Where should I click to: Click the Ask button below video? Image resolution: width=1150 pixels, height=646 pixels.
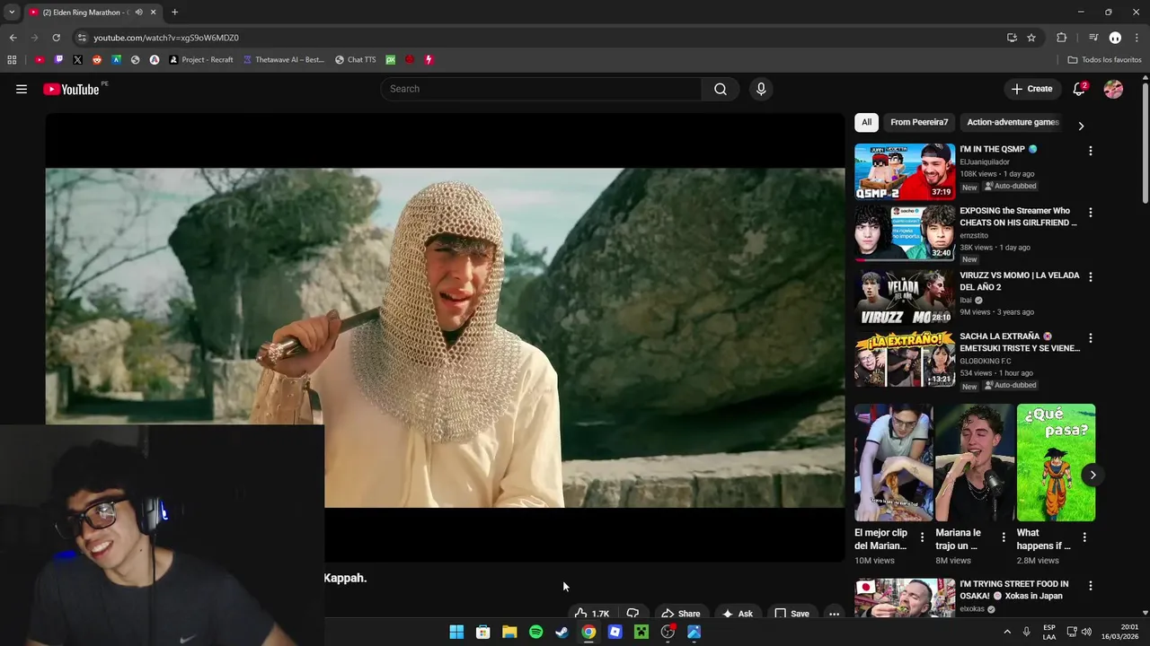click(737, 614)
